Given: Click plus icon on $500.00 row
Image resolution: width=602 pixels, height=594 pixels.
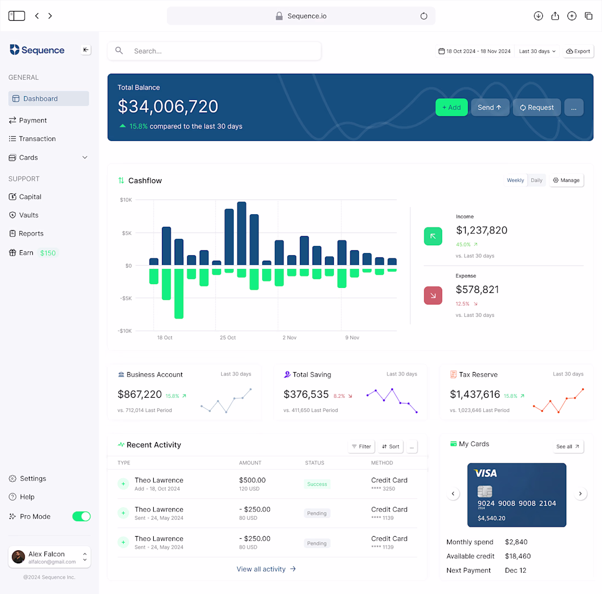Looking at the screenshot, I should 123,484.
